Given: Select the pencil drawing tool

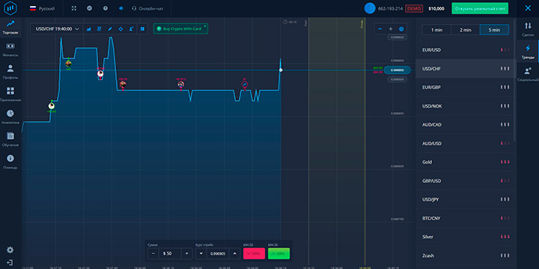Looking at the screenshot, I should (110, 29).
